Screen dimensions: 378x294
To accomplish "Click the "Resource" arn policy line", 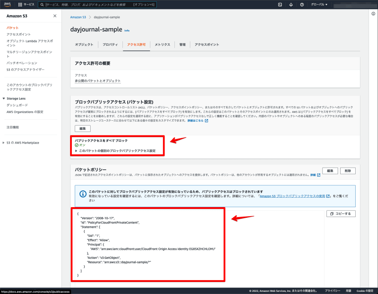I will click(119, 262).
